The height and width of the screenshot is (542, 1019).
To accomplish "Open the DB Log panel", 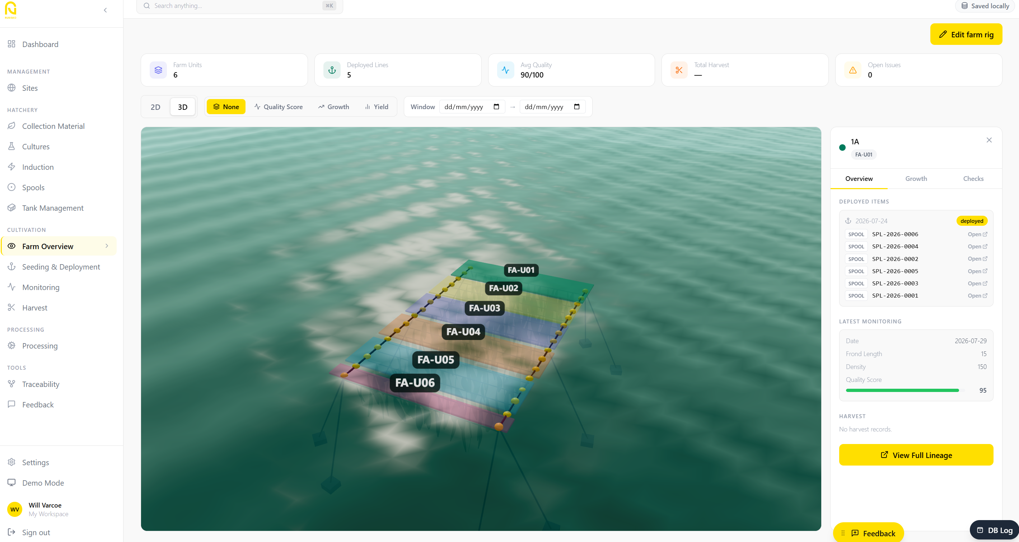I will point(995,530).
